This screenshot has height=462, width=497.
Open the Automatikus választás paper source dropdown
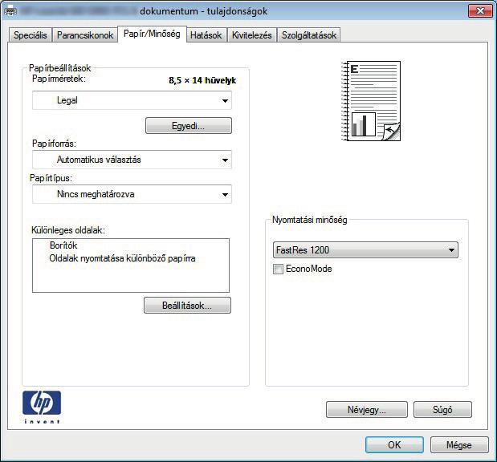coord(132,160)
